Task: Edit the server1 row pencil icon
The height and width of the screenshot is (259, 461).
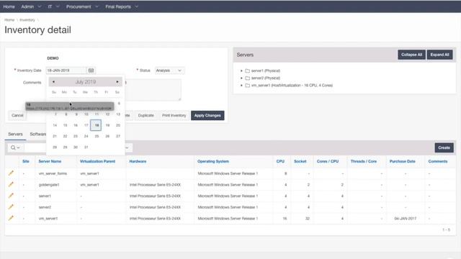Action: click(11, 196)
